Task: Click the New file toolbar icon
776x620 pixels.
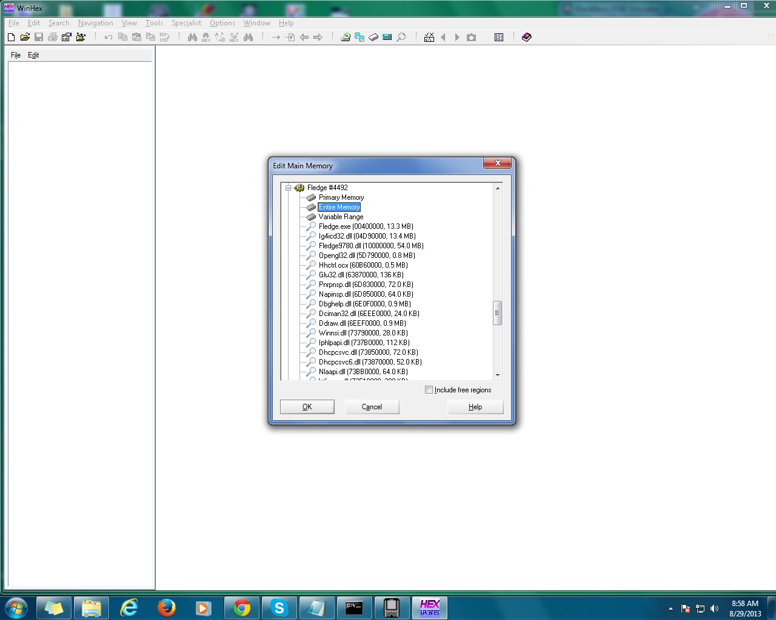Action: pyautogui.click(x=11, y=38)
